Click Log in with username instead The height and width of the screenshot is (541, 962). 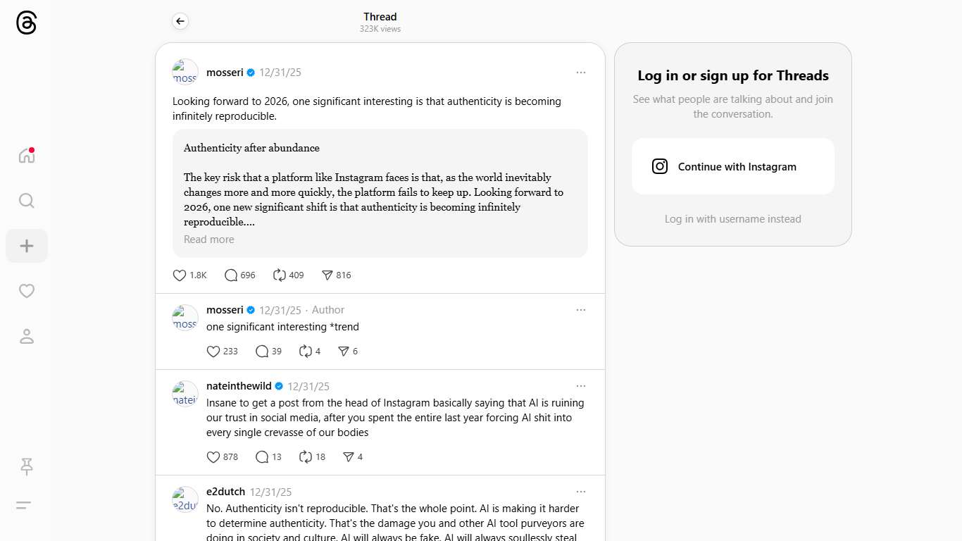click(x=732, y=219)
